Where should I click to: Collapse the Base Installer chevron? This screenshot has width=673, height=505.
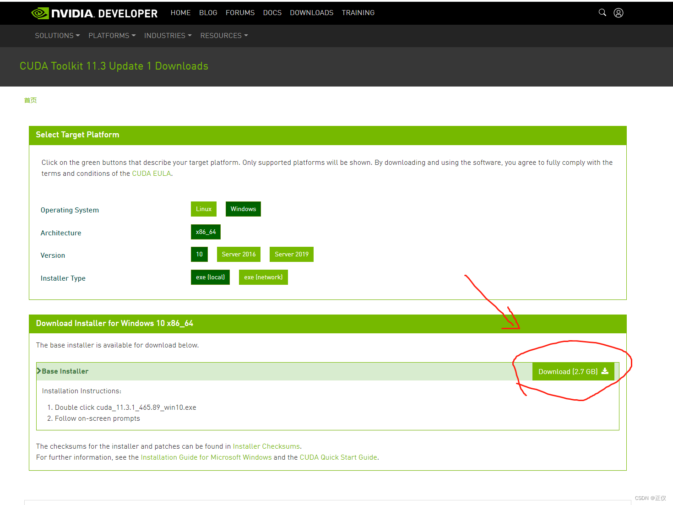pos(39,371)
